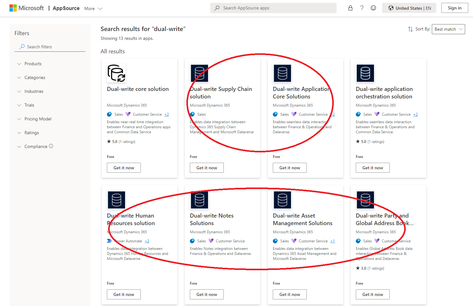Click the Microsoft logo

(x=27, y=8)
